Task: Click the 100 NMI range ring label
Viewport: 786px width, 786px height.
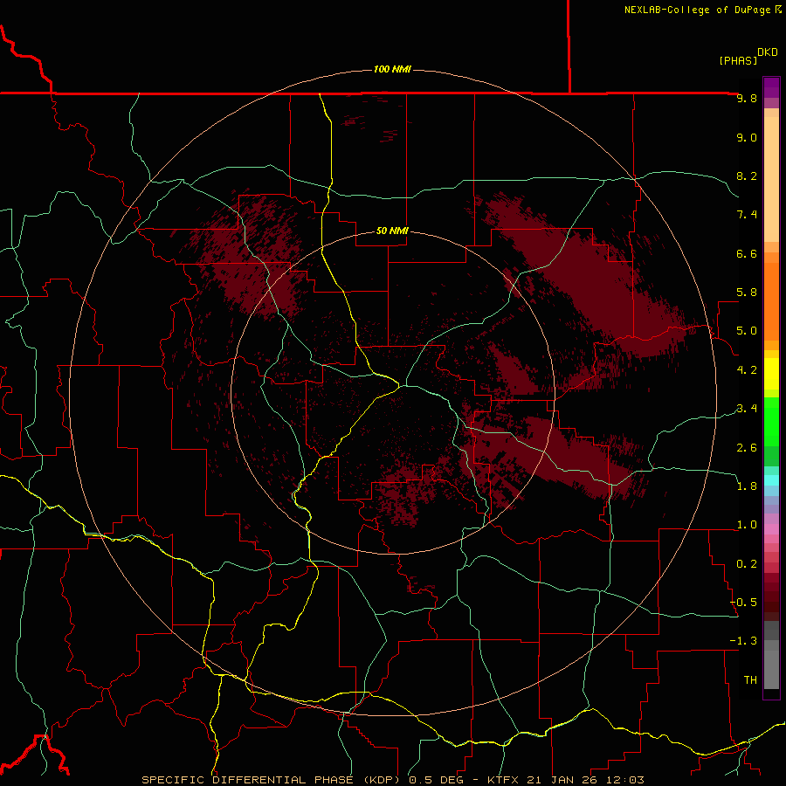Action: click(392, 69)
